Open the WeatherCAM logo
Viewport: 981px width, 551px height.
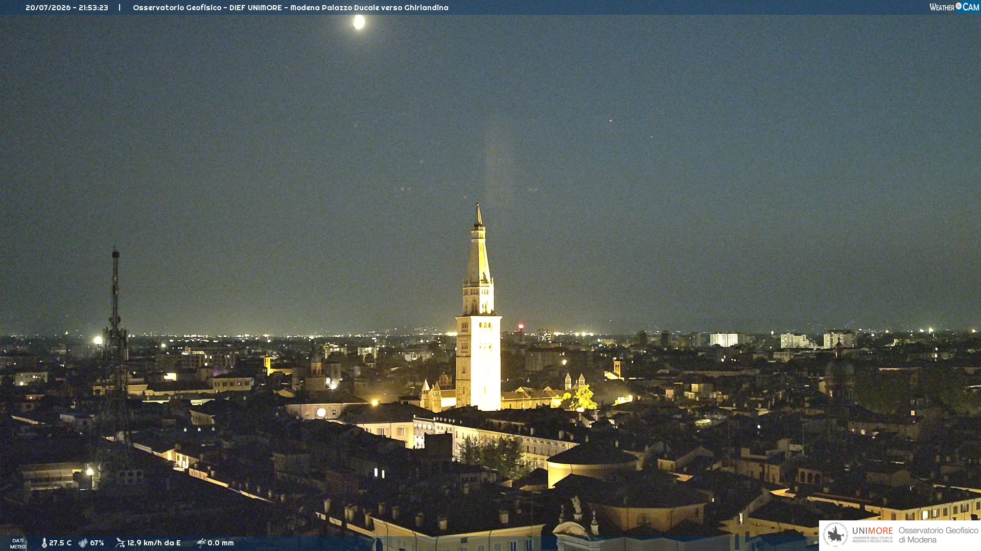point(954,7)
